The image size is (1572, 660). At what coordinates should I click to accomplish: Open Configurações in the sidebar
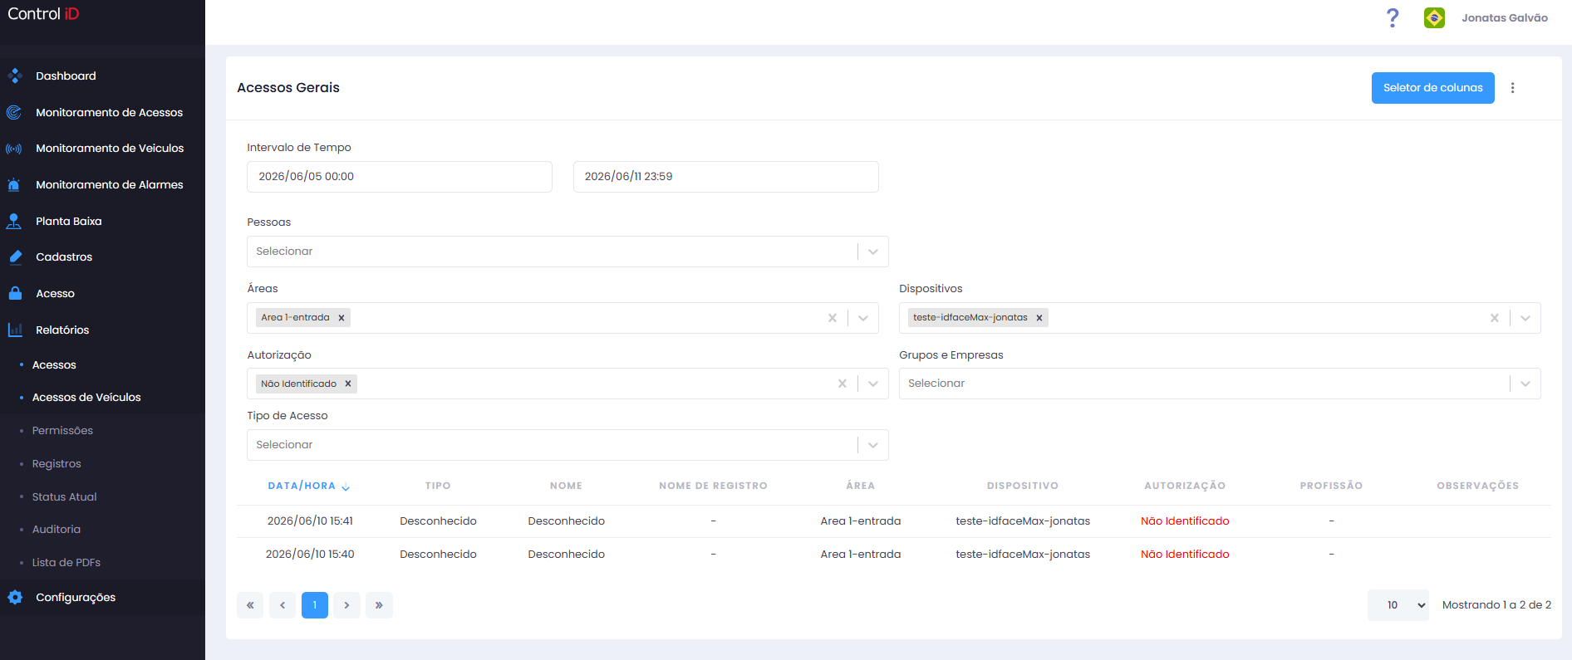click(75, 598)
